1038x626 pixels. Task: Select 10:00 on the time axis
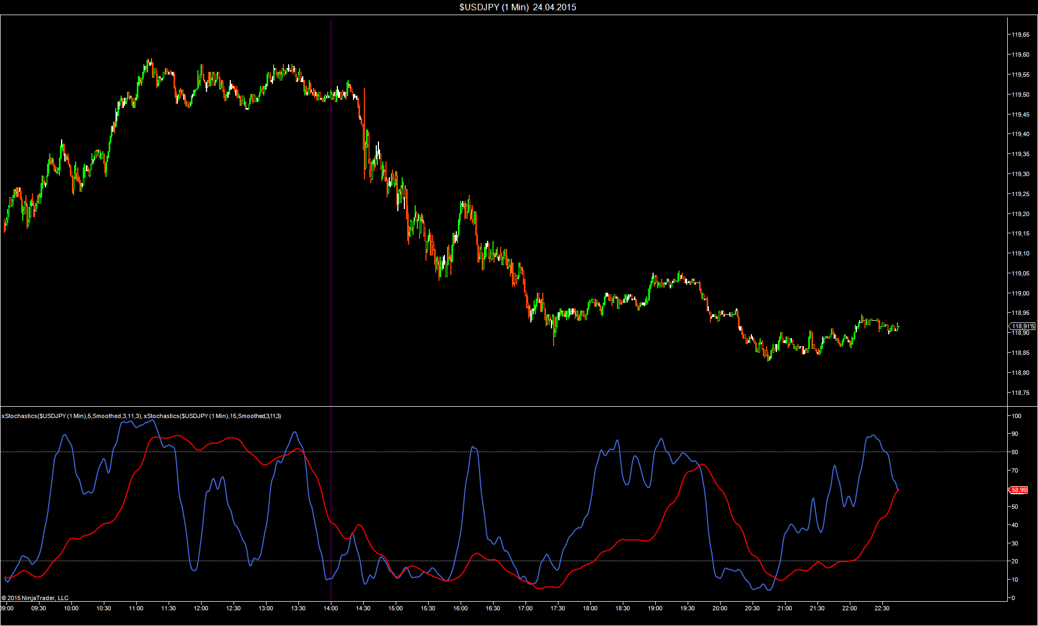(x=71, y=608)
